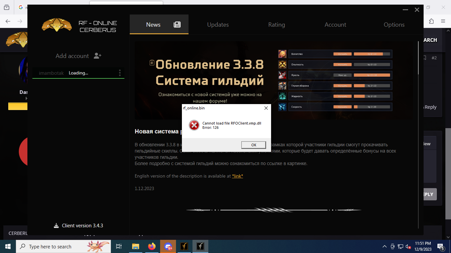Screen dimensions: 451x253
Task: Click the 1.12.2023 news date
Action: 144,188
